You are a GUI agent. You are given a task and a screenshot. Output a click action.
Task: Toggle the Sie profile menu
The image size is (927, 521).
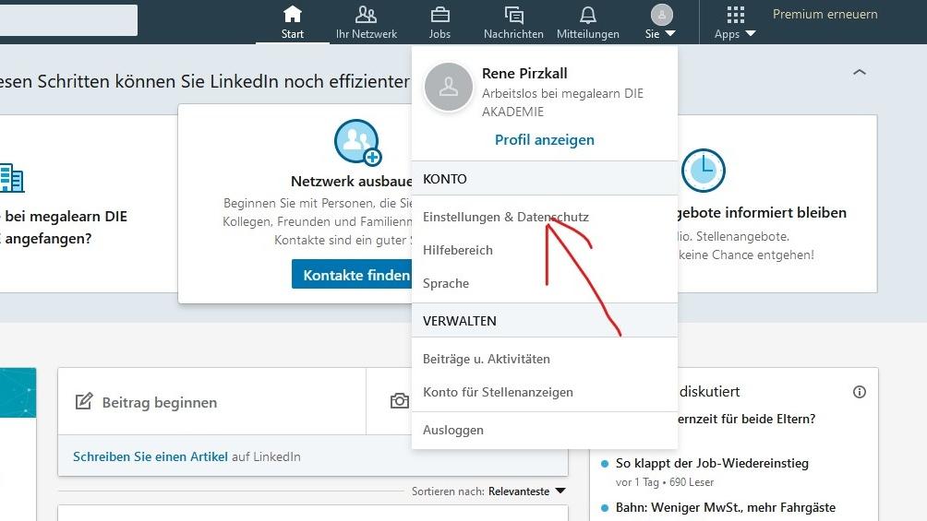[x=661, y=22]
